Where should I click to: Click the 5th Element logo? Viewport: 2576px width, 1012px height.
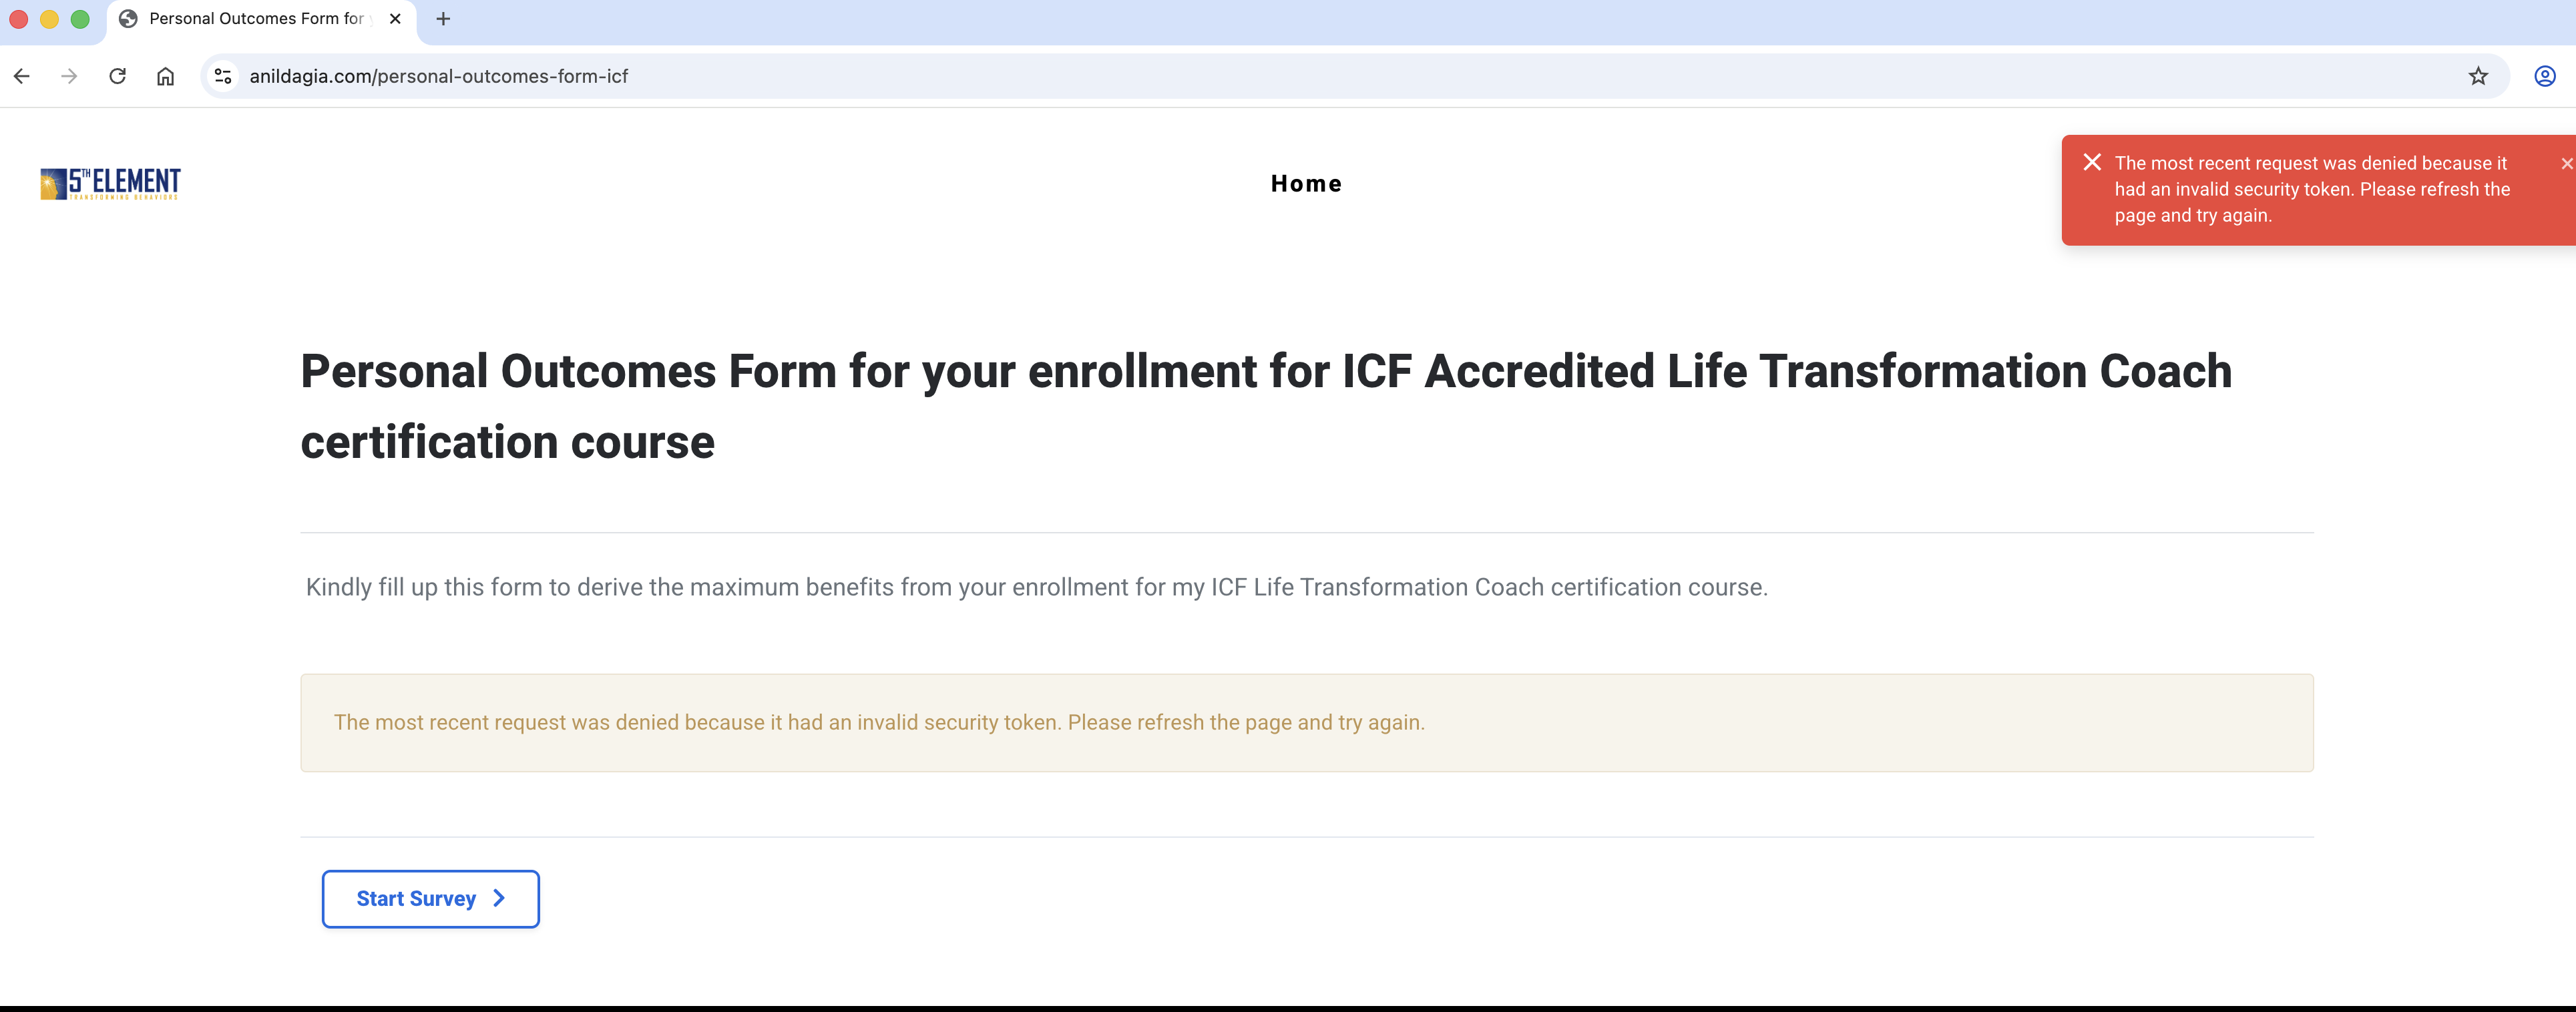coord(110,184)
